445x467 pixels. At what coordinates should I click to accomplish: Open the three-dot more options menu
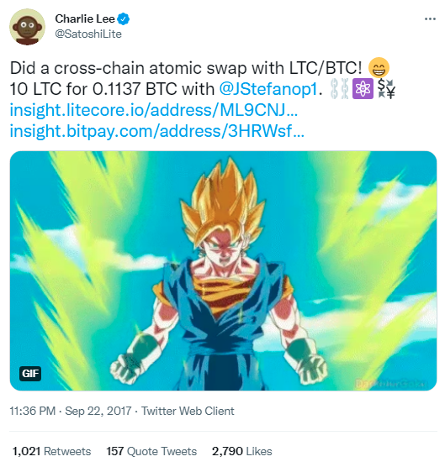click(430, 19)
